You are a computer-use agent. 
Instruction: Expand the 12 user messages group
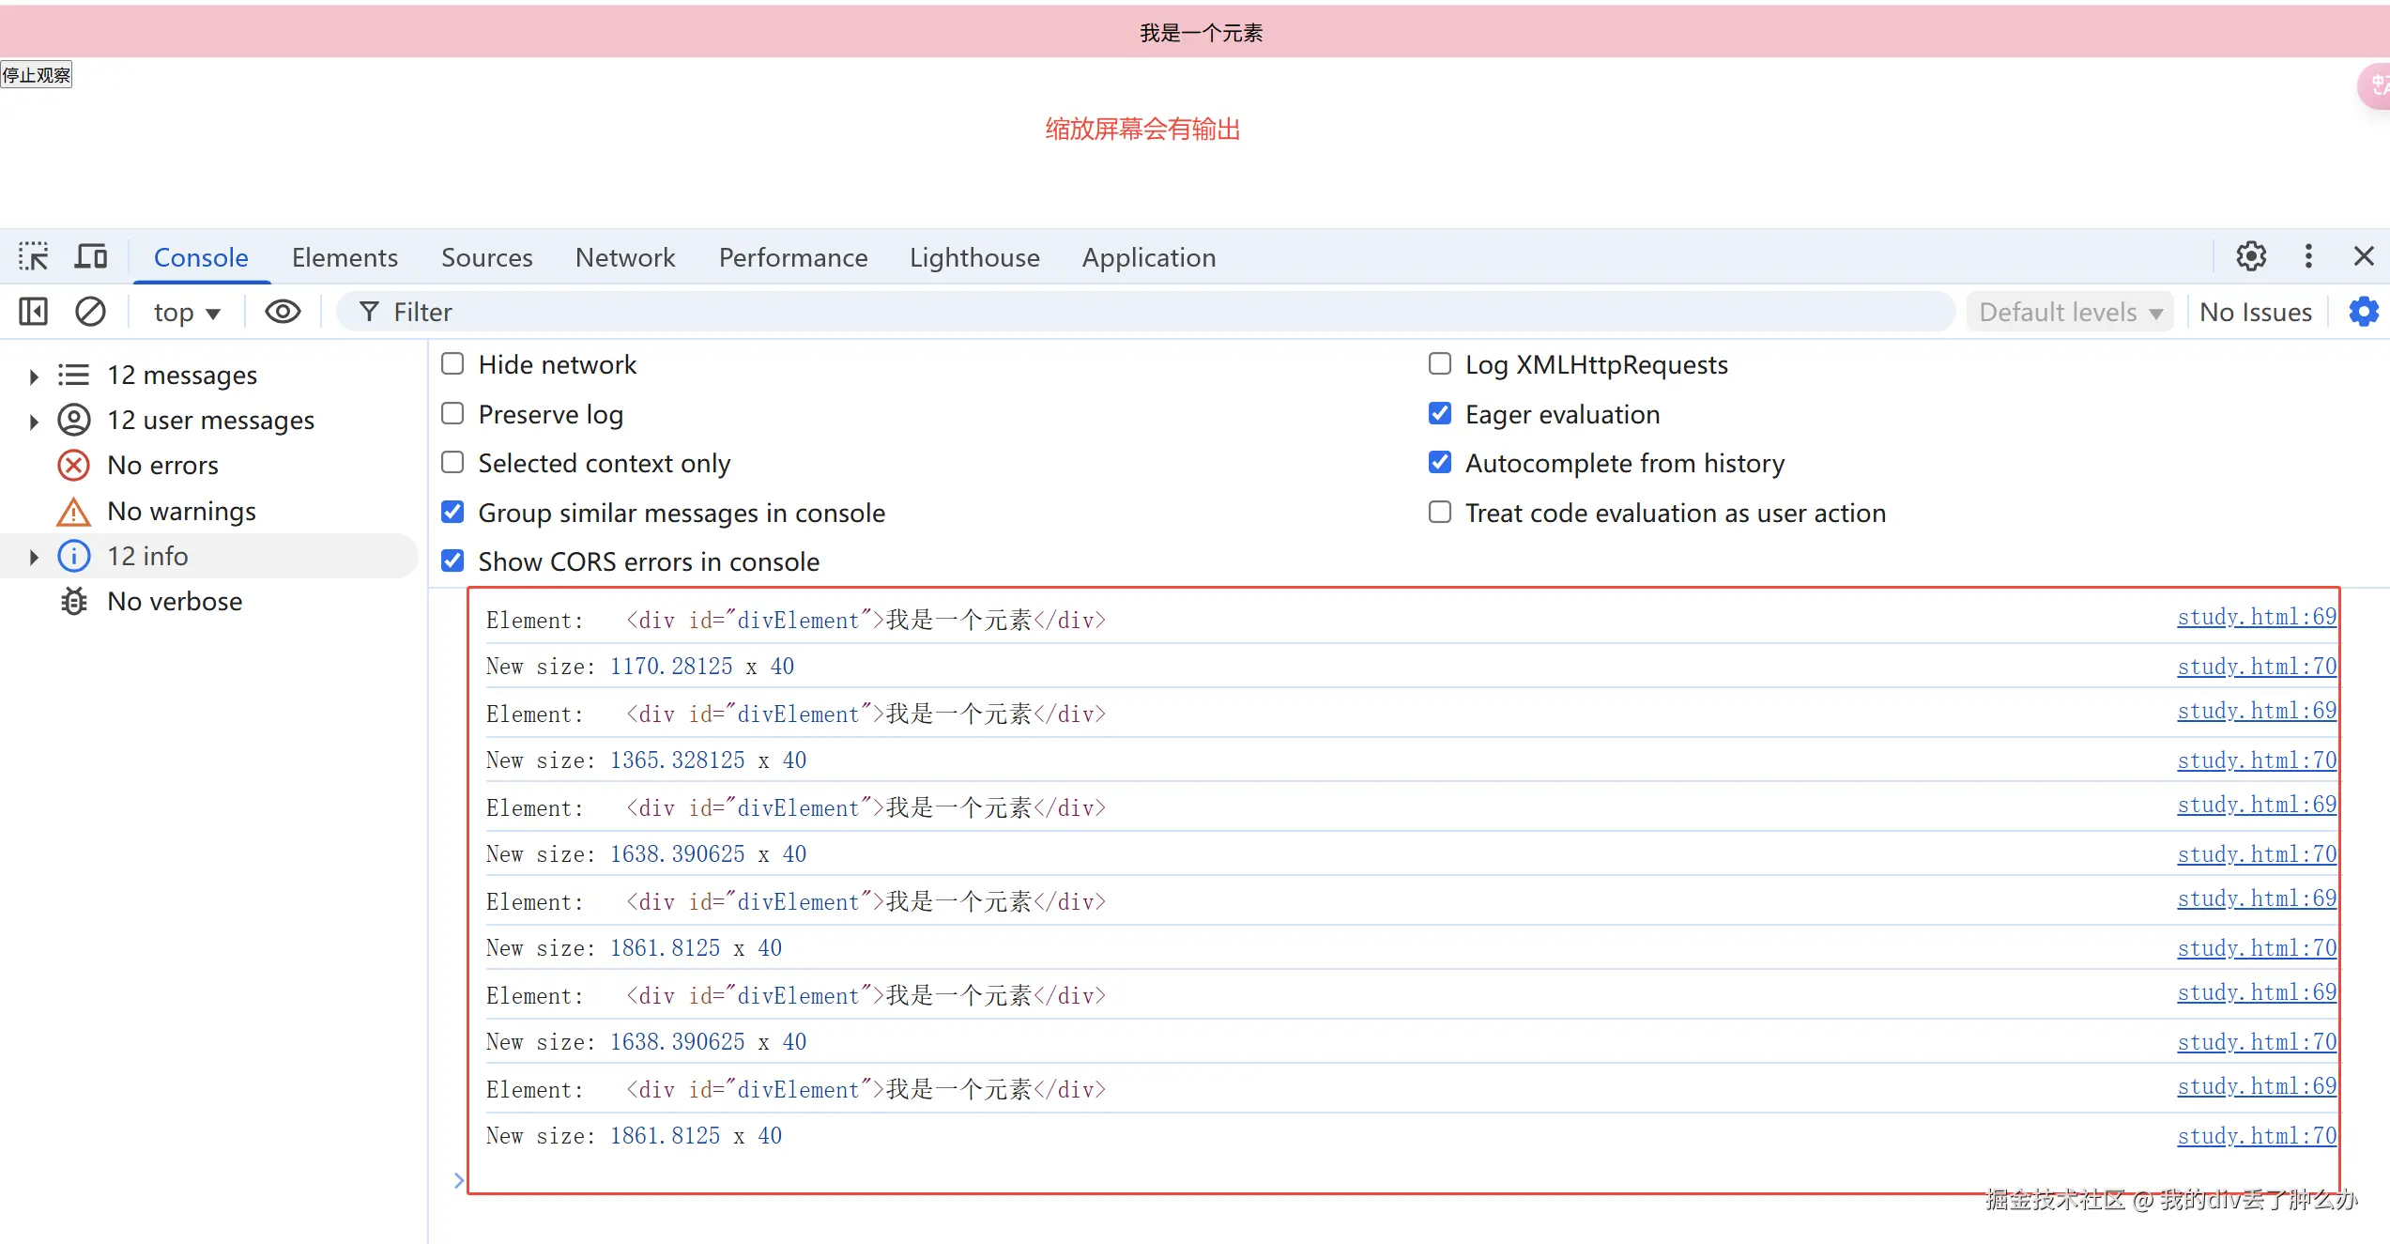coord(34,421)
